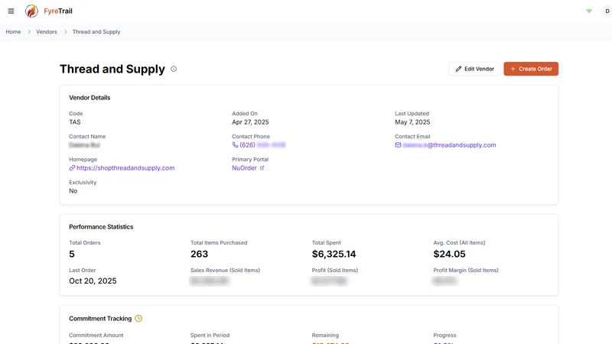This screenshot has width=612, height=344.
Task: Click external link icon next to NuOrder
Action: coord(262,167)
